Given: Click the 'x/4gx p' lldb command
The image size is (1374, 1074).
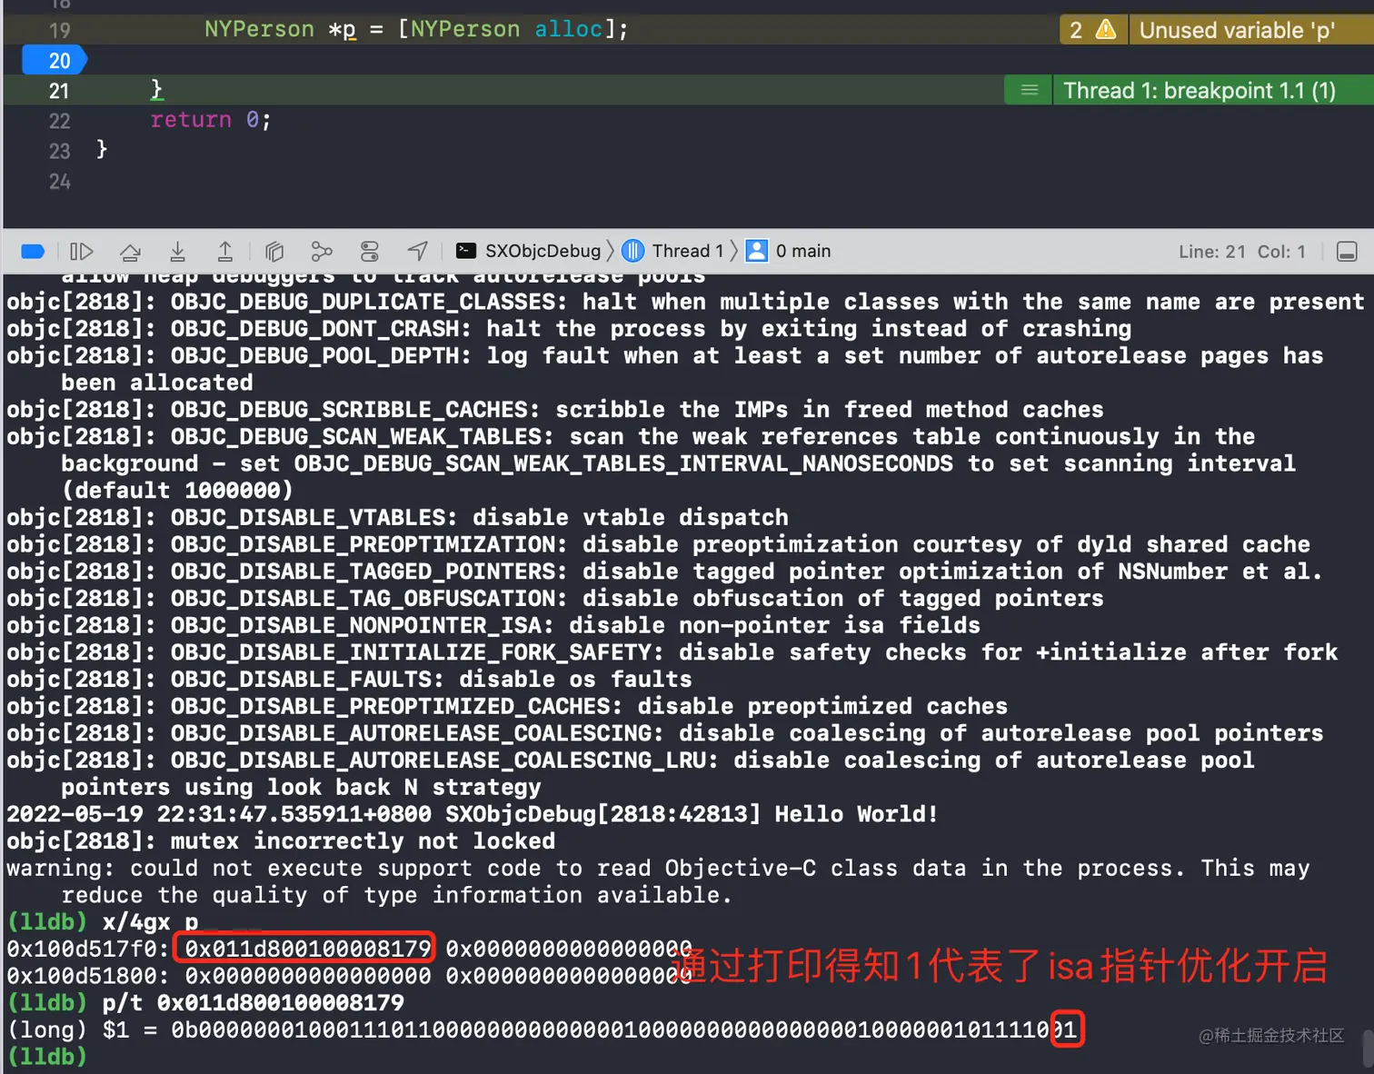Looking at the screenshot, I should (x=150, y=922).
